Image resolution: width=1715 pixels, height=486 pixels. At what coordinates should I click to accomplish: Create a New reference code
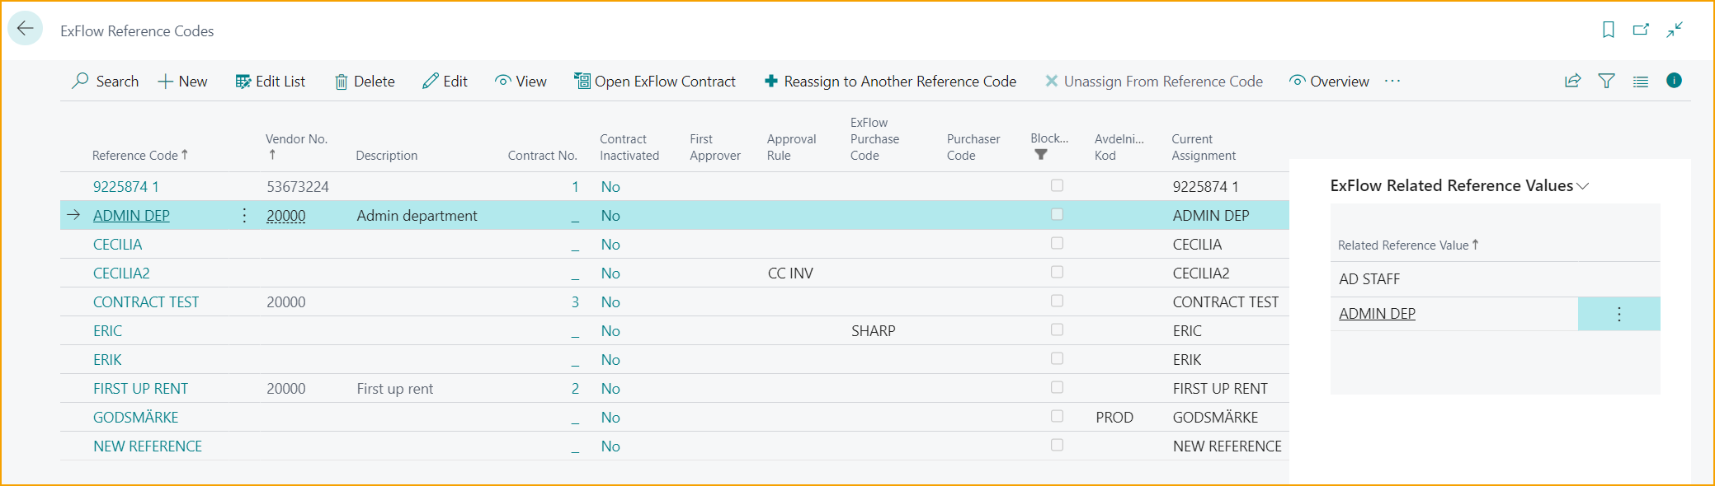click(182, 81)
